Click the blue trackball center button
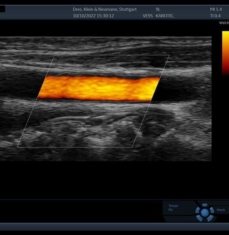Image resolution: width=229 pixels, height=235 pixels. pos(205,212)
